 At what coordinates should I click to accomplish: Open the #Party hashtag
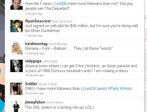113,89
